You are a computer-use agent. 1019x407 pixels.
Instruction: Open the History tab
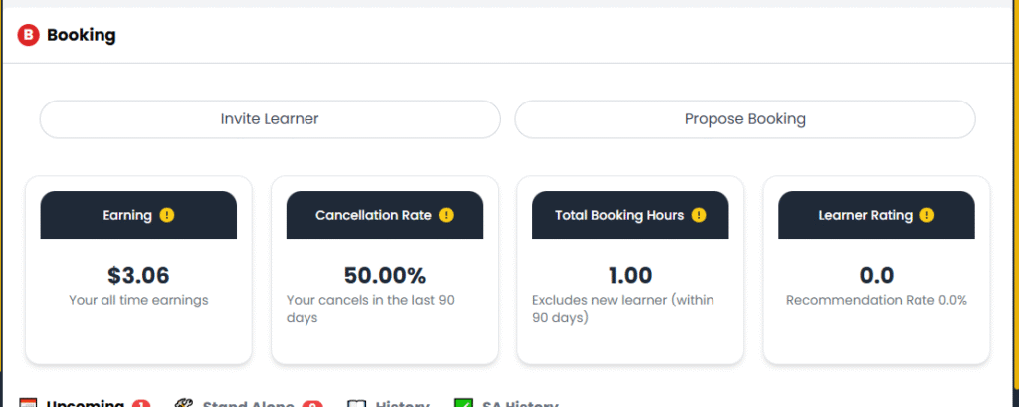coord(402,404)
